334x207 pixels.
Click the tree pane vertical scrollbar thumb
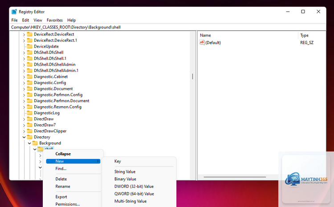(x=192, y=76)
